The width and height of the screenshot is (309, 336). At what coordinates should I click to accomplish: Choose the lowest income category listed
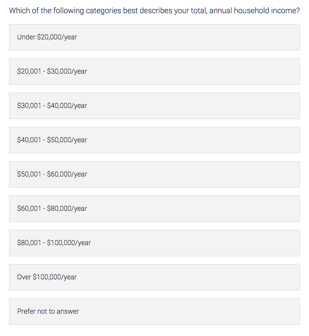pos(154,37)
